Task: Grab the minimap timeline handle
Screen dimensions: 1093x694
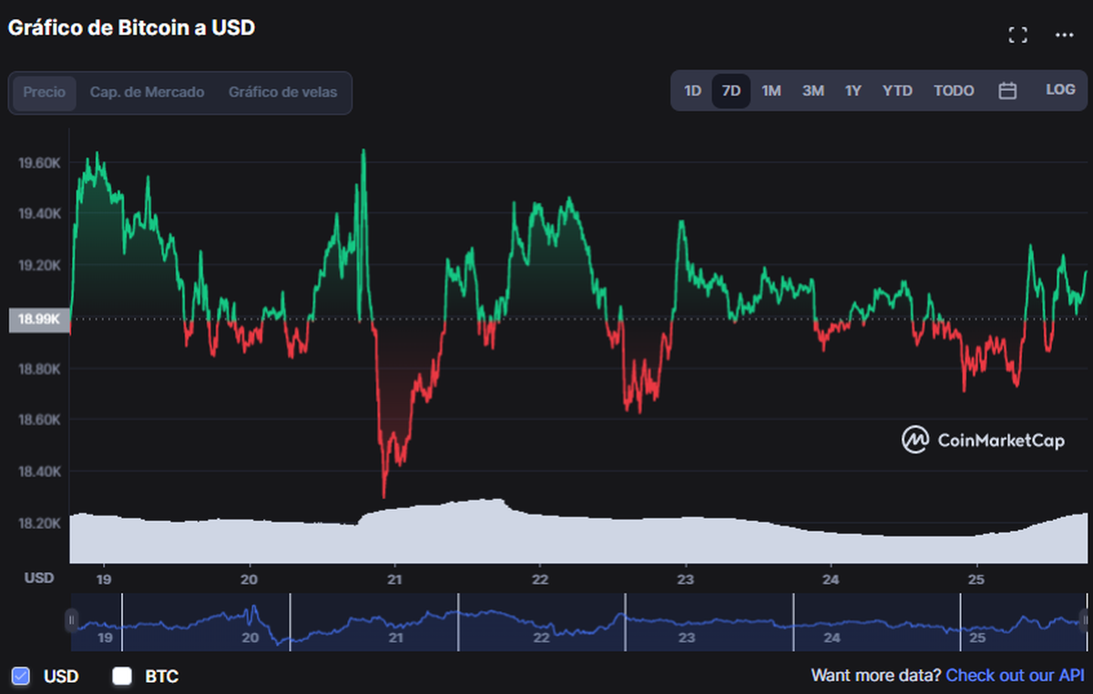Action: [71, 620]
